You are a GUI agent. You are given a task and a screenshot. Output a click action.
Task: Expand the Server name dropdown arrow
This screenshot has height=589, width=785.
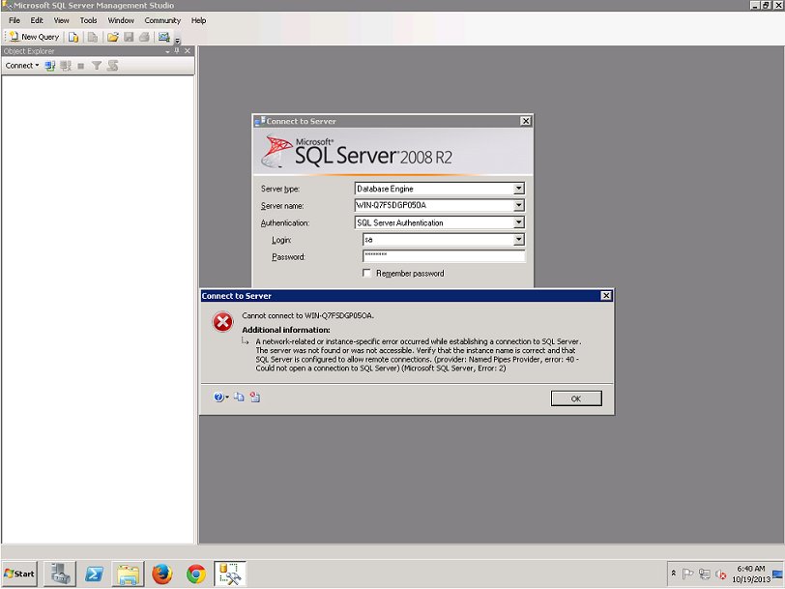pos(518,205)
